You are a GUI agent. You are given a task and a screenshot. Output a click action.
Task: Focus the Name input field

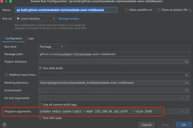[x=66, y=10]
